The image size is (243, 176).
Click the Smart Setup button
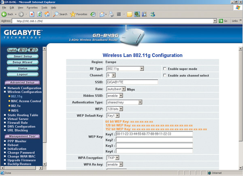click(23, 56)
